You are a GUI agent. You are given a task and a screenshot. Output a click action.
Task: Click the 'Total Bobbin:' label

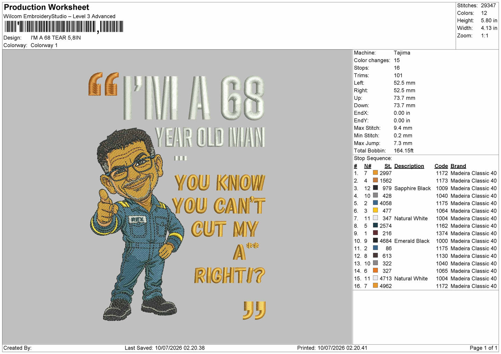pos(370,151)
